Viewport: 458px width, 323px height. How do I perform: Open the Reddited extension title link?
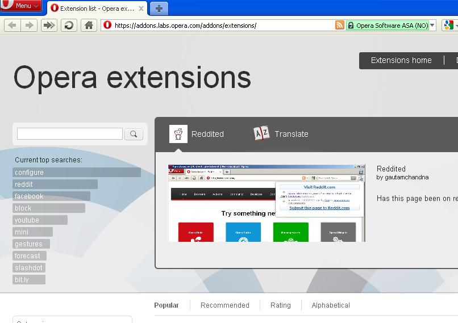pos(391,169)
